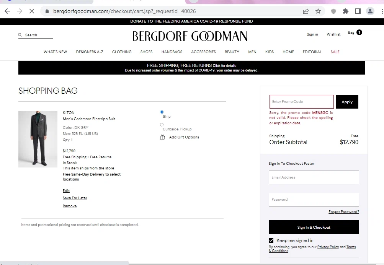Open the Clothing menu
Image resolution: width=384 pixels, height=265 pixels.
click(x=122, y=52)
